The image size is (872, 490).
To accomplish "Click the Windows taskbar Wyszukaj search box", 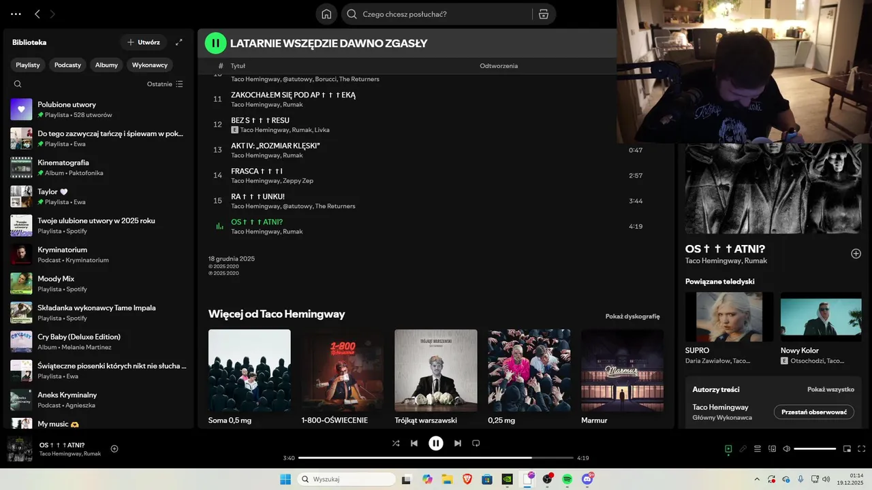I will (346, 479).
